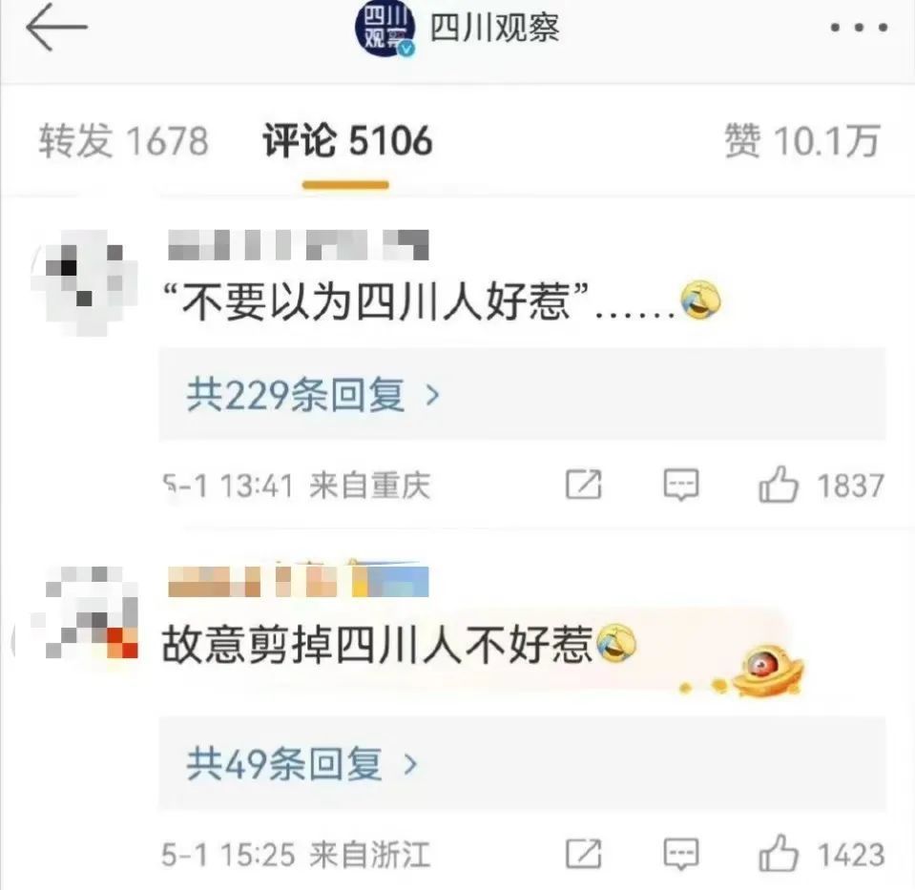Tap the second commenter's blurred username
The image size is (915, 890).
(299, 581)
